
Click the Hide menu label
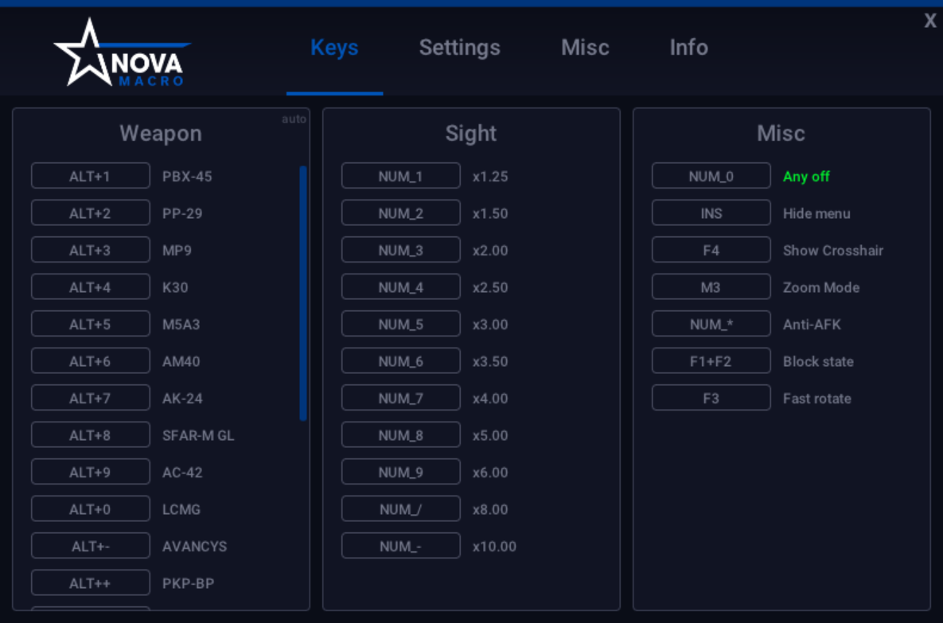tap(816, 213)
